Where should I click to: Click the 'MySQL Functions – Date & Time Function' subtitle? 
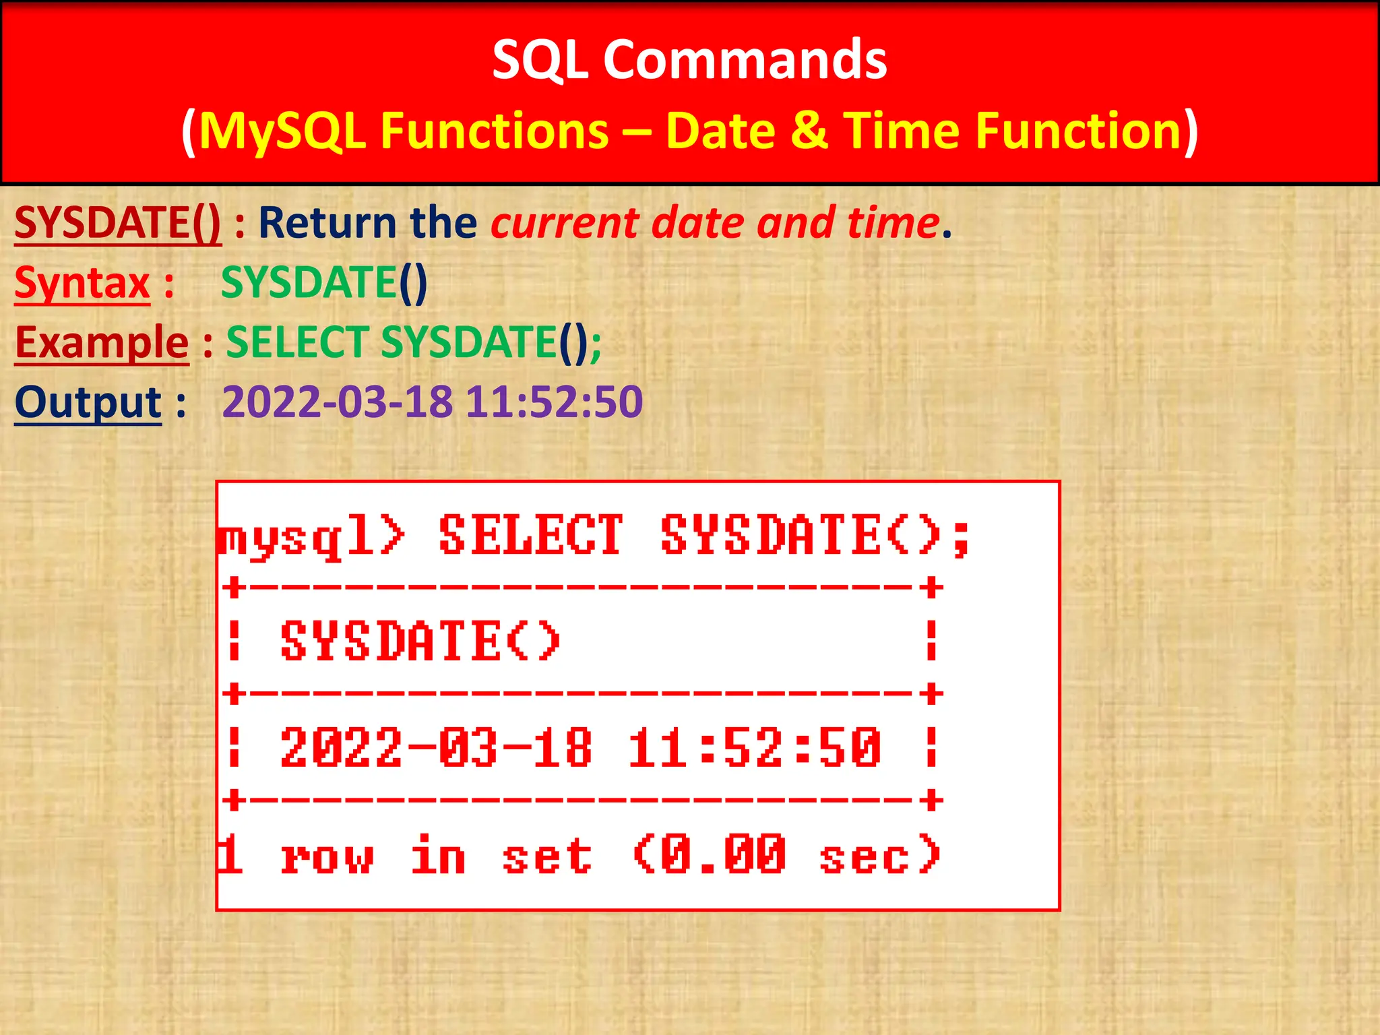point(690,130)
